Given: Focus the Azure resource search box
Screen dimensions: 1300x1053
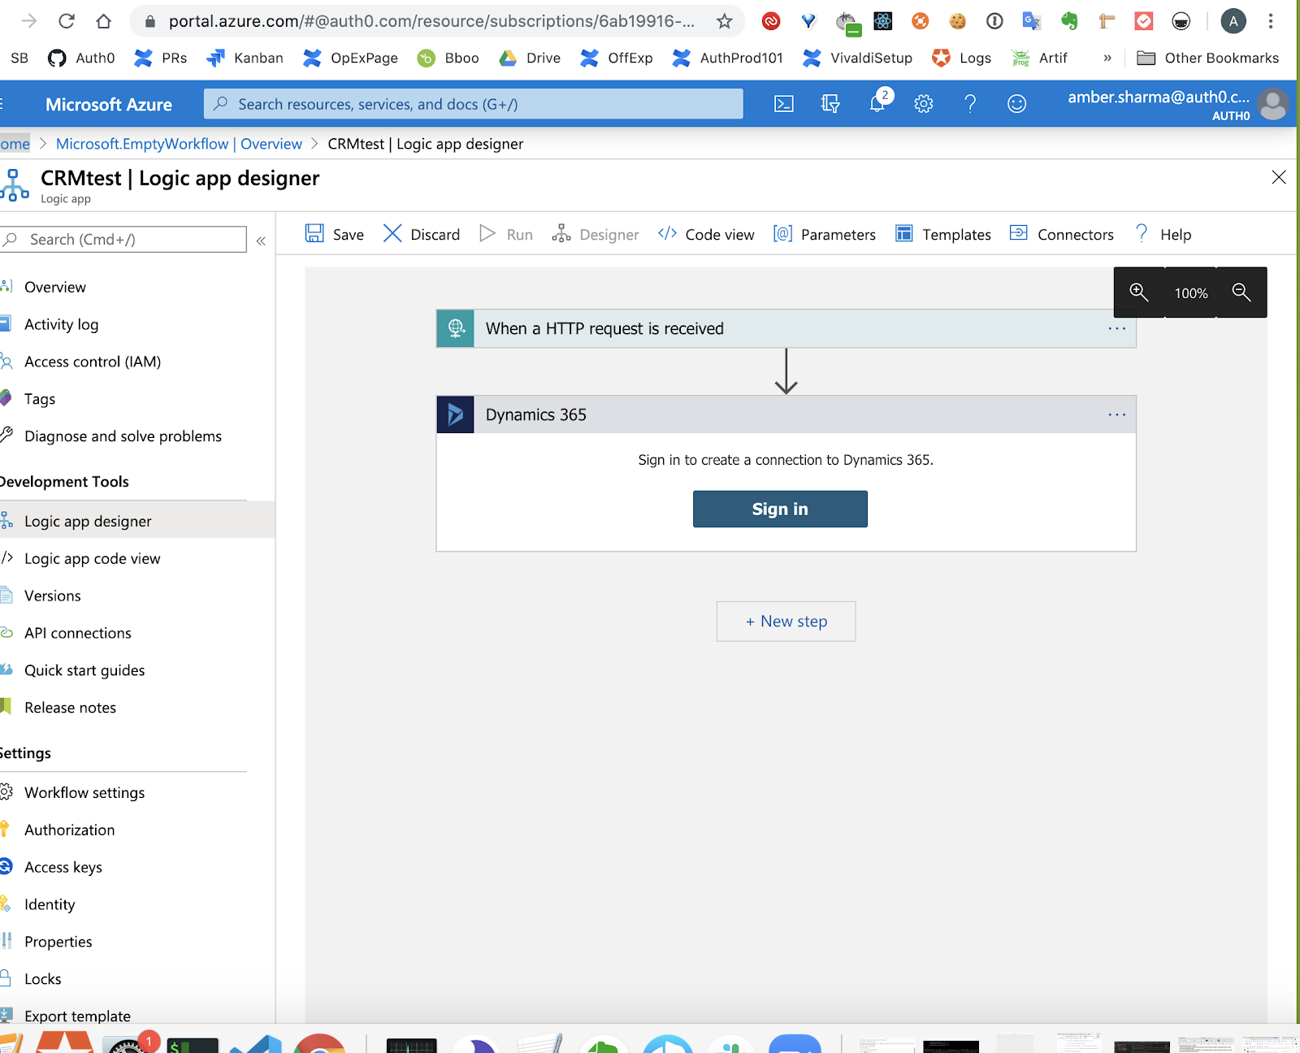Looking at the screenshot, I should (x=474, y=104).
